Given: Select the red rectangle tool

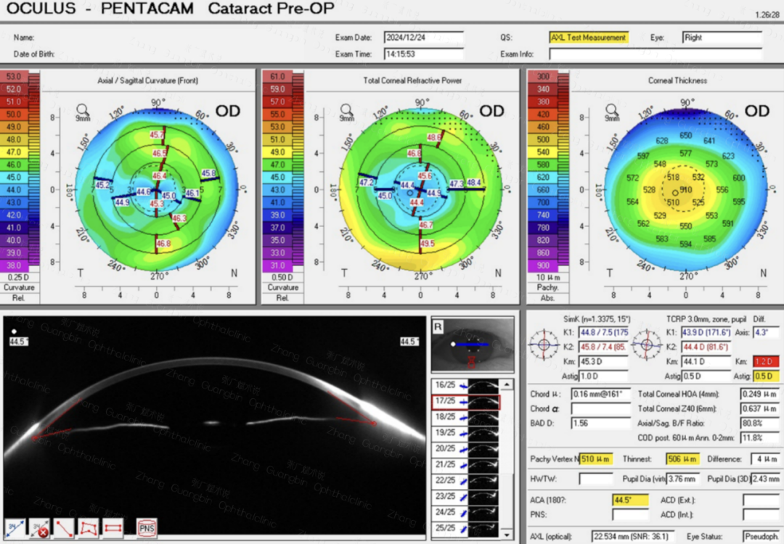Looking at the screenshot, I should (113, 527).
